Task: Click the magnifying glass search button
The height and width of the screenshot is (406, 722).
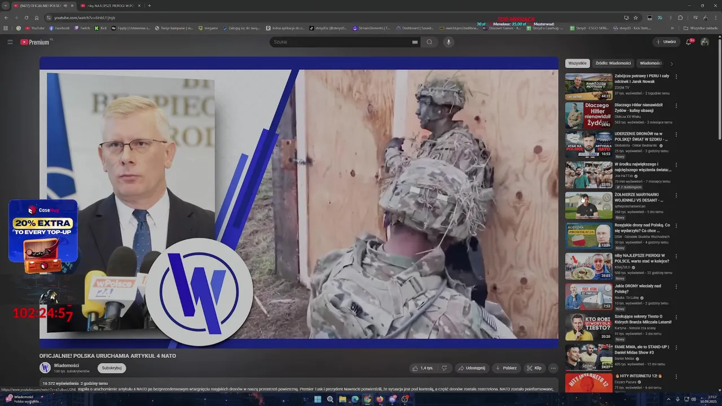Action: point(429,42)
